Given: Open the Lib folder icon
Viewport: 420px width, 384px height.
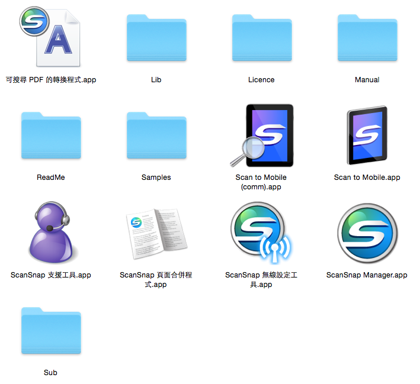Looking at the screenshot, I should pyautogui.click(x=156, y=38).
